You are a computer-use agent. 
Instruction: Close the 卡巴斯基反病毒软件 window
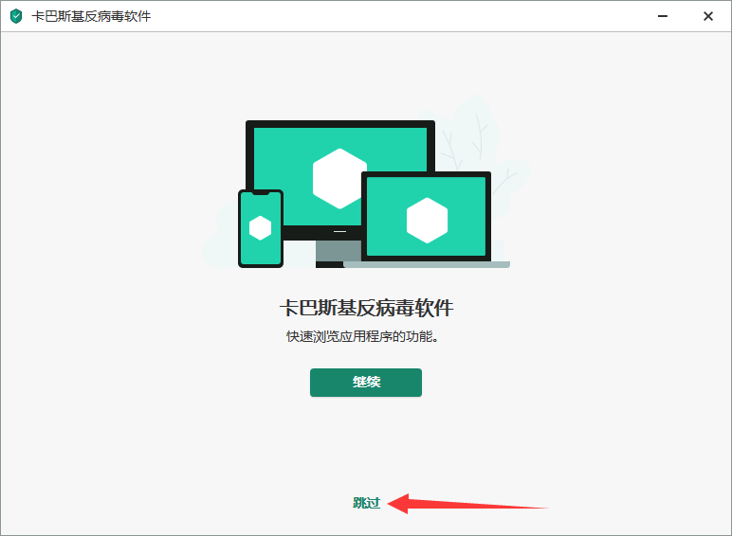(707, 16)
